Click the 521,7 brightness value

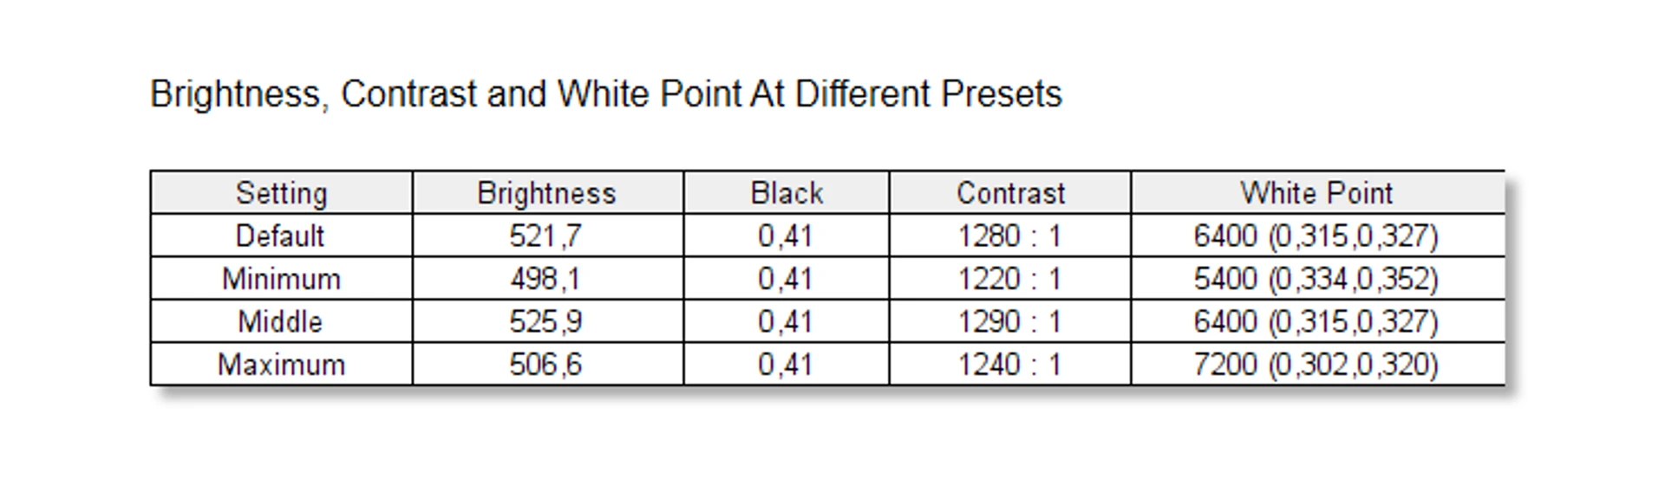[x=545, y=236]
